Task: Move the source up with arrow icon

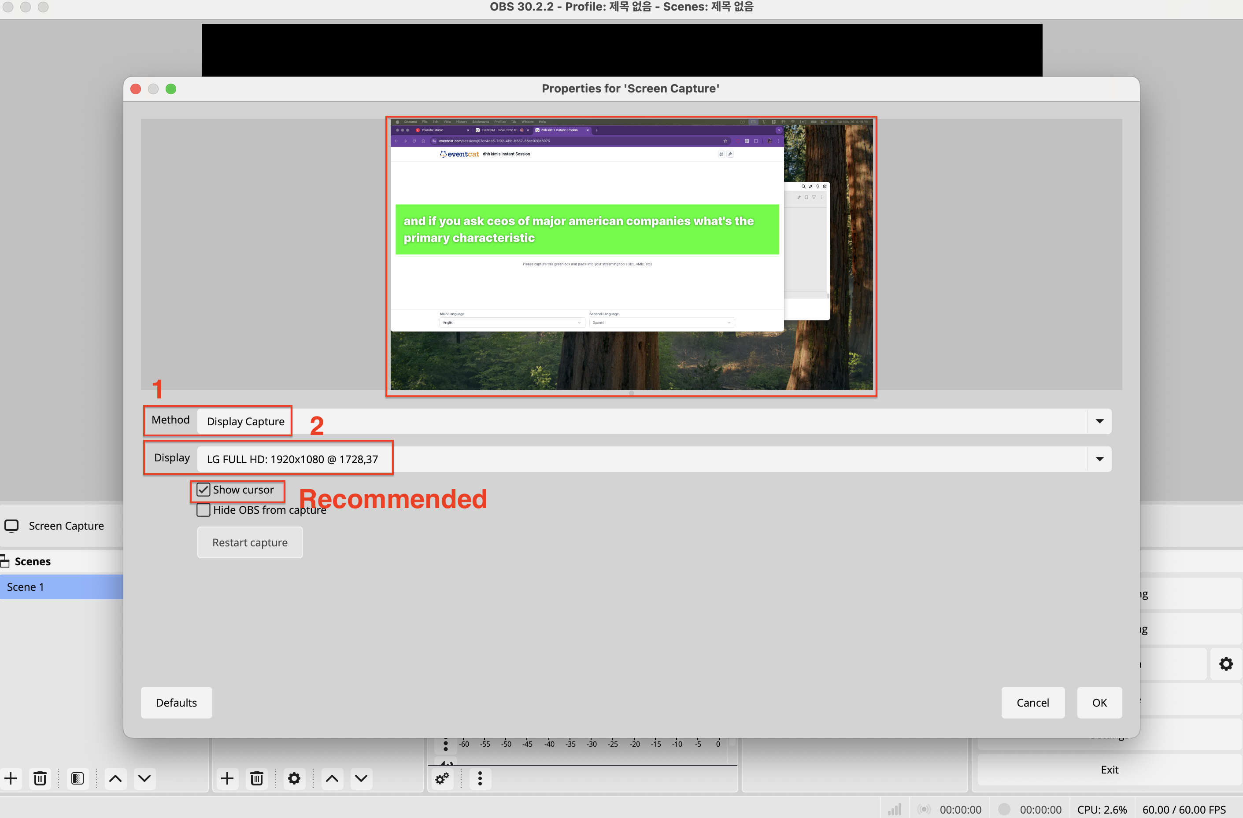Action: point(332,778)
